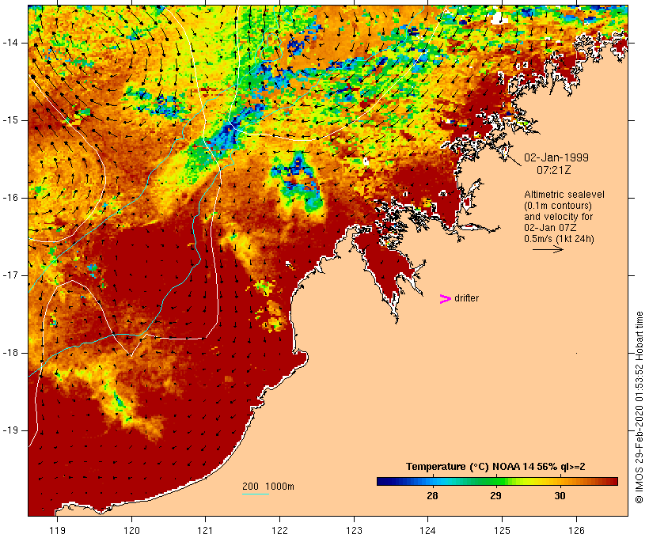The height and width of the screenshot is (538, 649).
Task: Click latitude axis label '-15'
Action: (10, 120)
